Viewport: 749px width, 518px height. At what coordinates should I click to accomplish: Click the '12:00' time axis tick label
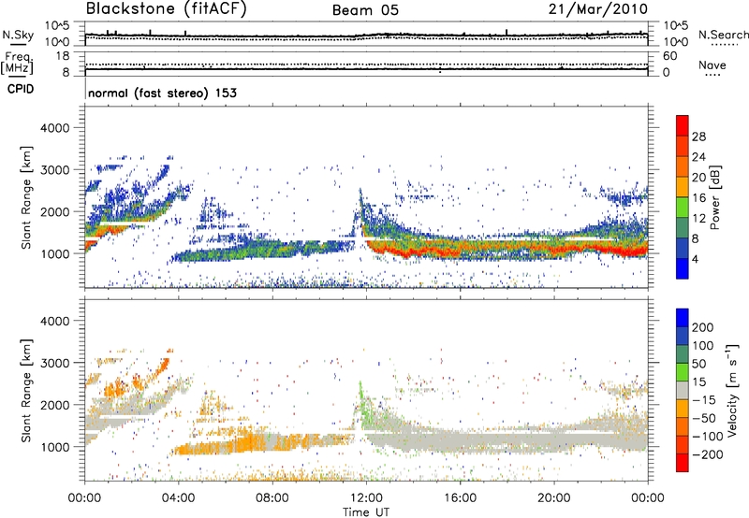pos(366,498)
